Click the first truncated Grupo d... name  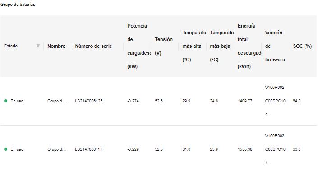pyautogui.click(x=57, y=101)
